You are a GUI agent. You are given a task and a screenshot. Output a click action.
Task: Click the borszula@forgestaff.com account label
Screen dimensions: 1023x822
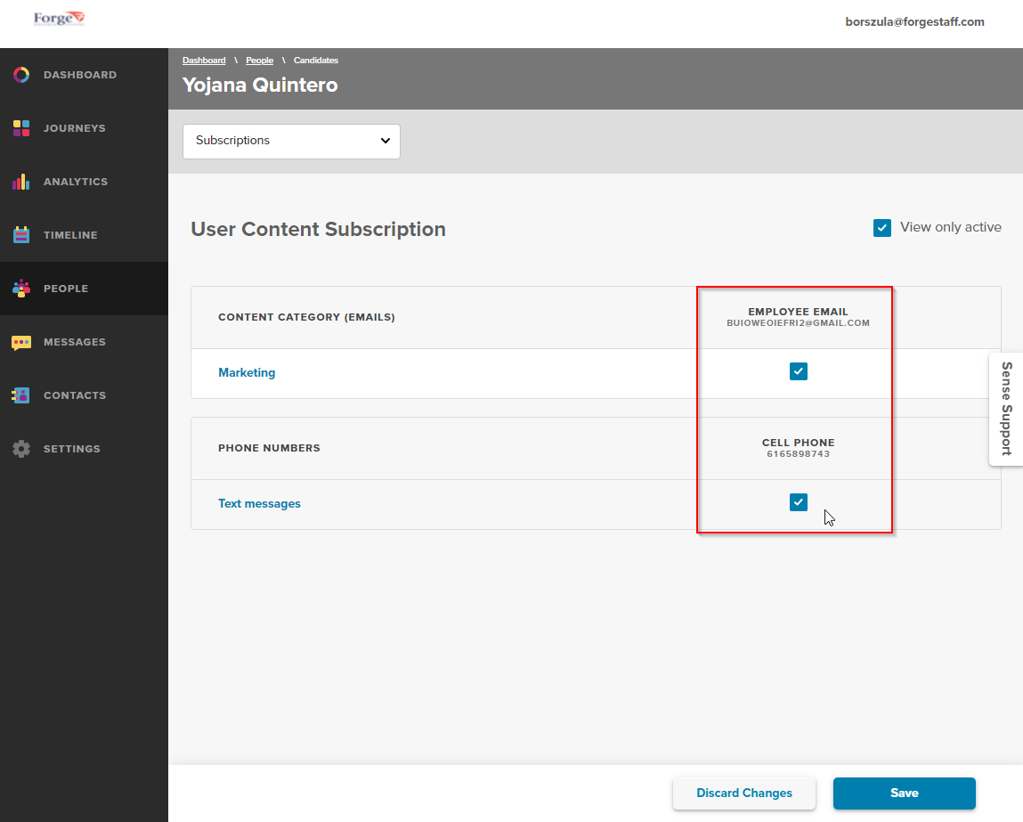coord(914,21)
